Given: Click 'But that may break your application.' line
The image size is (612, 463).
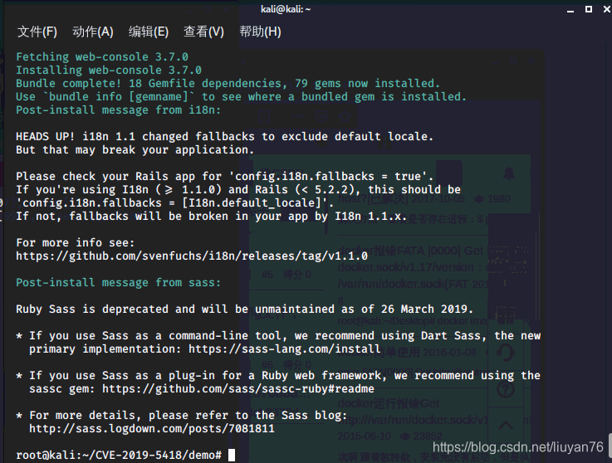Looking at the screenshot, I should pos(135,150).
